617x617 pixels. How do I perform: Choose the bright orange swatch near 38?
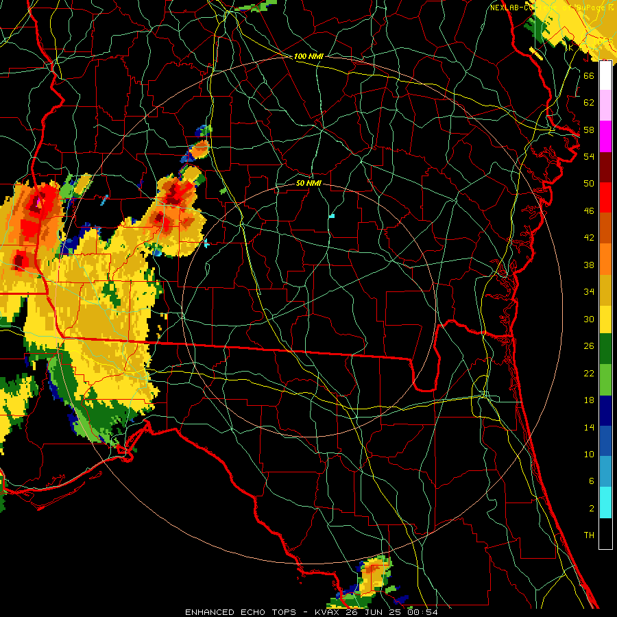[x=605, y=258]
